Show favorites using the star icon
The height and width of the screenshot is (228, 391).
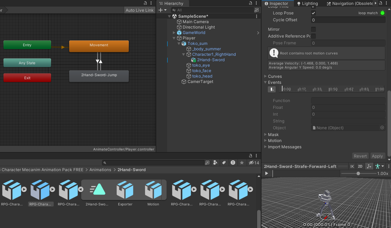(242, 163)
